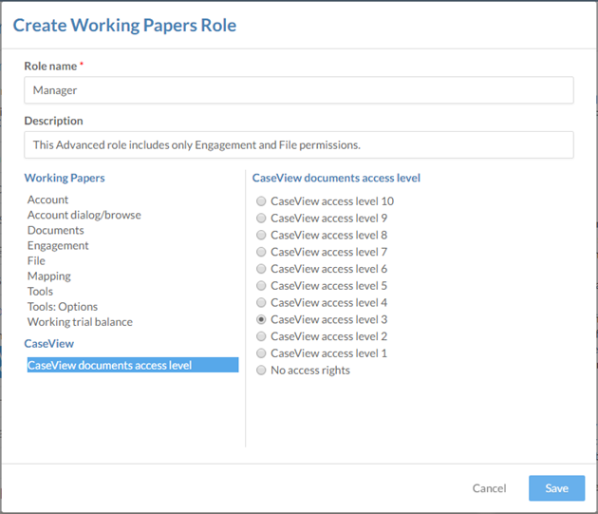
Task: Cancel the role creation dialog
Action: point(489,488)
